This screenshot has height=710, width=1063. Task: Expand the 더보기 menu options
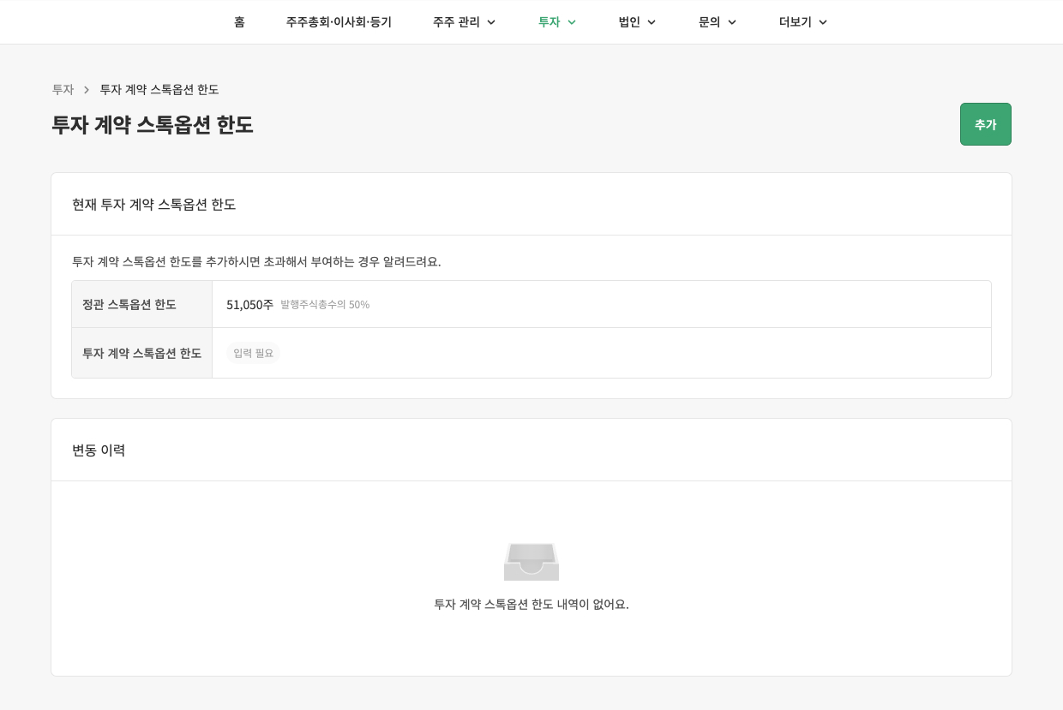823,22
